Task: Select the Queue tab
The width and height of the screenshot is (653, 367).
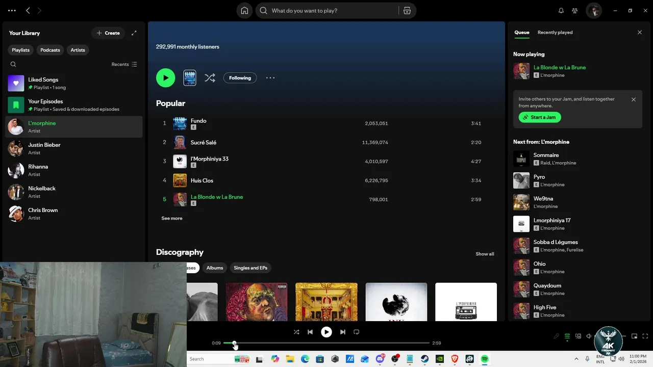Action: (522, 33)
